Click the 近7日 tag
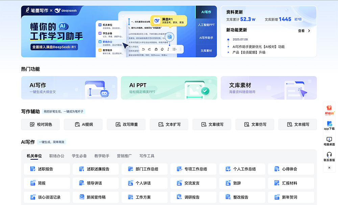The width and height of the screenshot is (338, 205). [298, 19]
